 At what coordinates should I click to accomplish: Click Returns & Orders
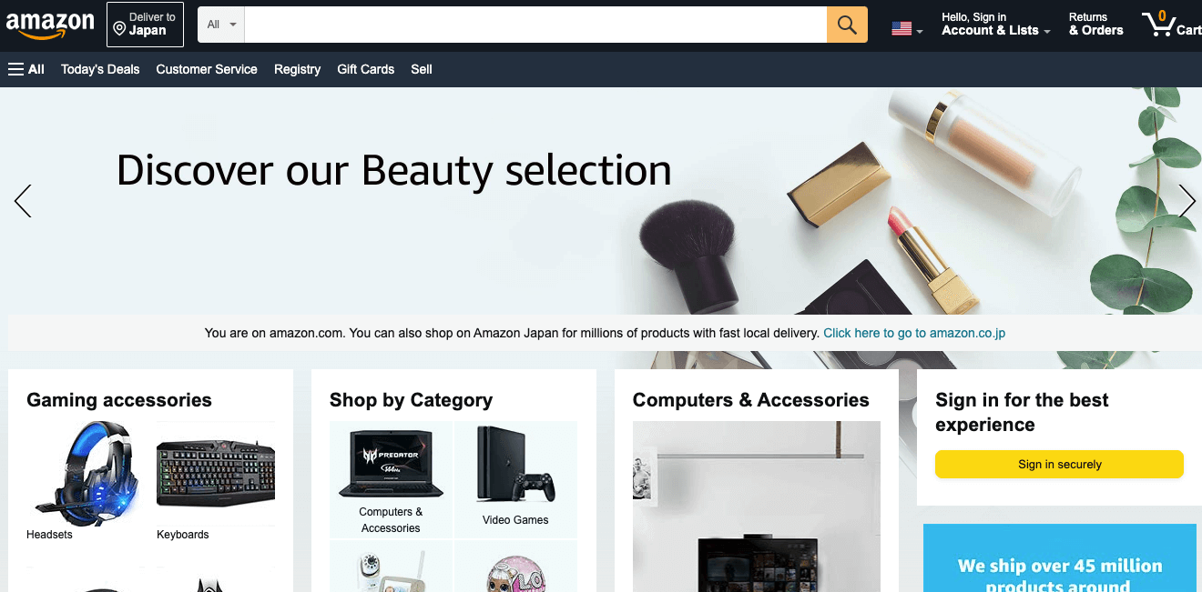[x=1096, y=25]
